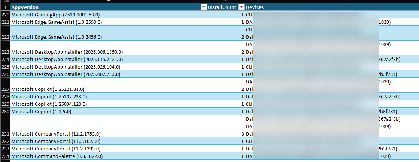
Task: Click cell Microsoft.Copilot (1.25094.120.0)
Action: click(109, 104)
